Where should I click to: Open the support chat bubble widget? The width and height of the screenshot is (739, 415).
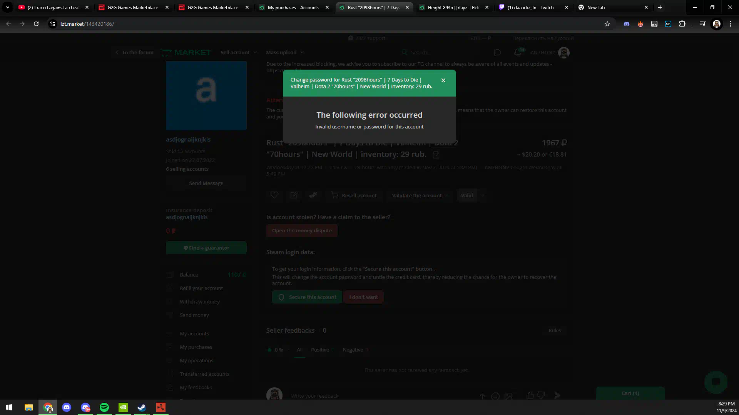[x=716, y=382]
